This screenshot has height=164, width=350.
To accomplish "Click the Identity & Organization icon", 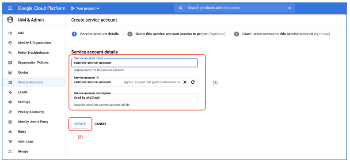I will (x=10, y=43).
